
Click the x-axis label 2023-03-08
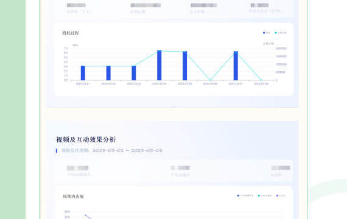pos(261,84)
